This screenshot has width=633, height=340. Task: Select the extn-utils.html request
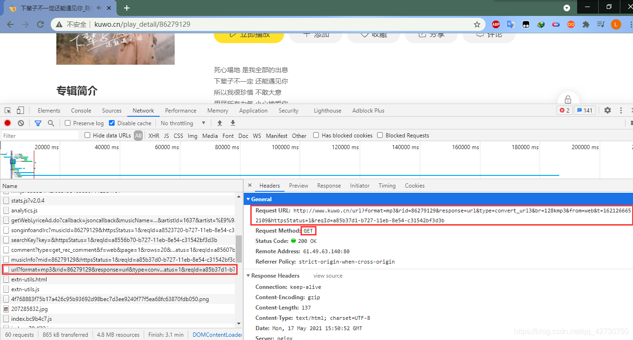(118, 280)
